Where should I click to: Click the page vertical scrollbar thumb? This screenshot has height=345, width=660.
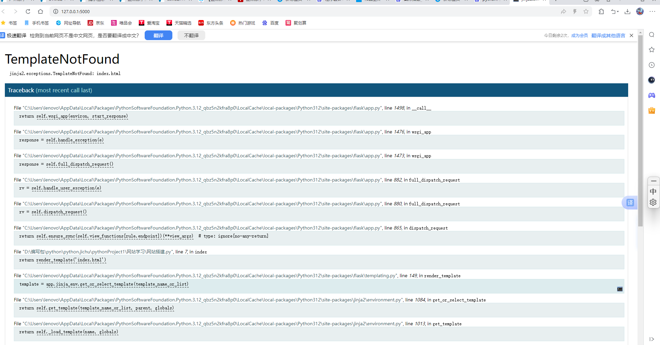point(640,131)
